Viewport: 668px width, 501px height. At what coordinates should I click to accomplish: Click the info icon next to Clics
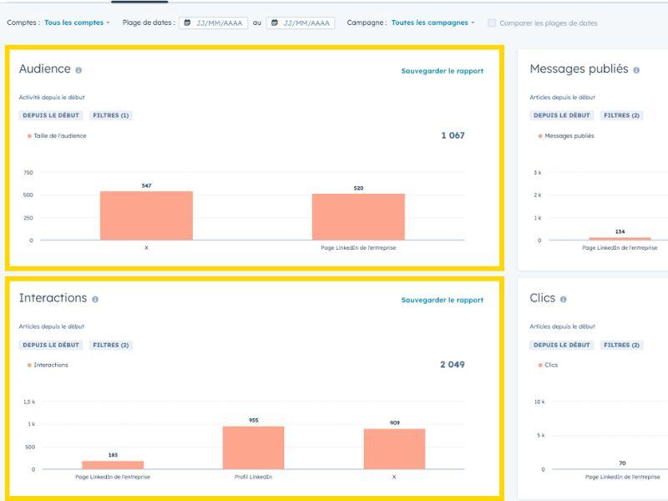click(563, 300)
